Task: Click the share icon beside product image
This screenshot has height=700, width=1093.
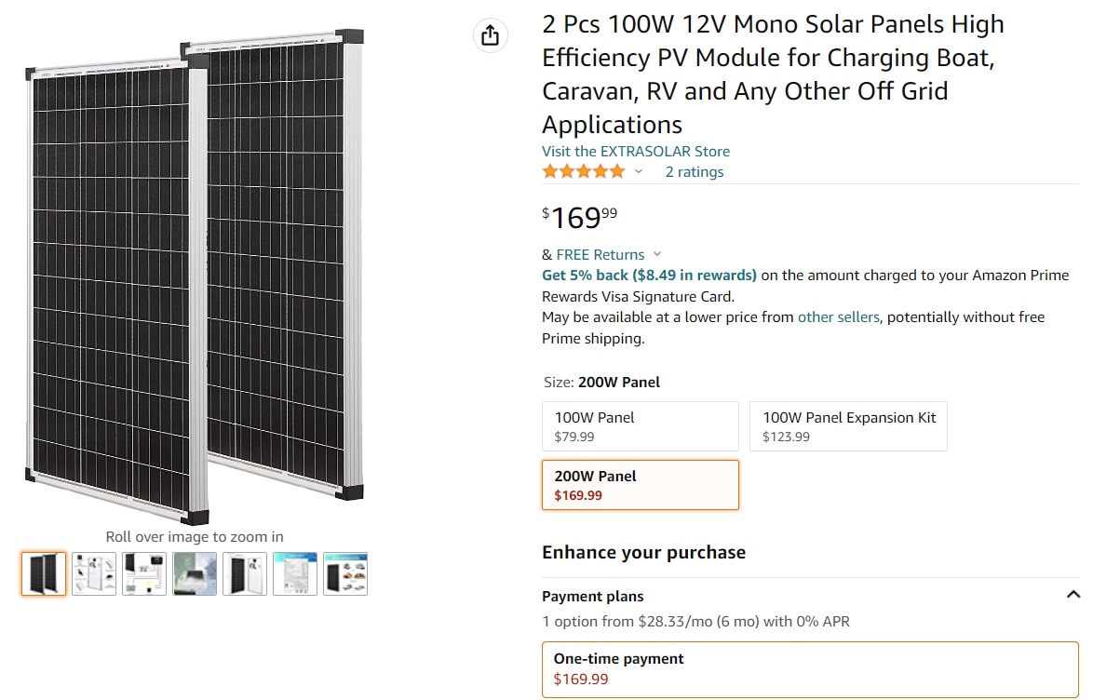Action: coord(491,35)
